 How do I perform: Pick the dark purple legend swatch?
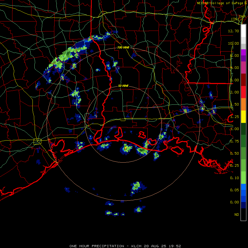[243, 58]
